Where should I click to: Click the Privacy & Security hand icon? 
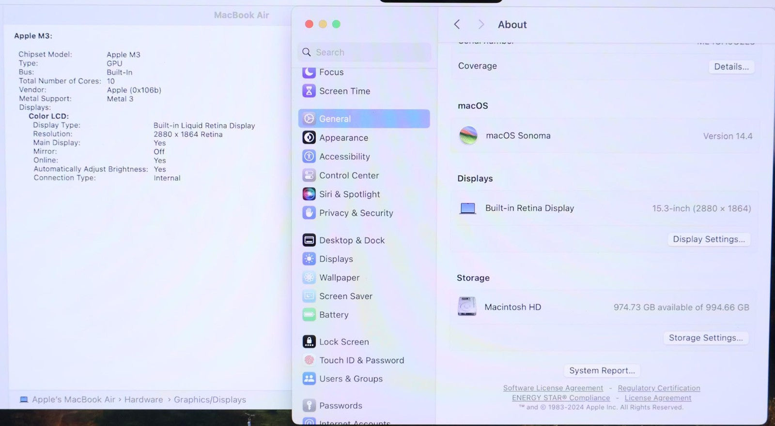tap(309, 213)
